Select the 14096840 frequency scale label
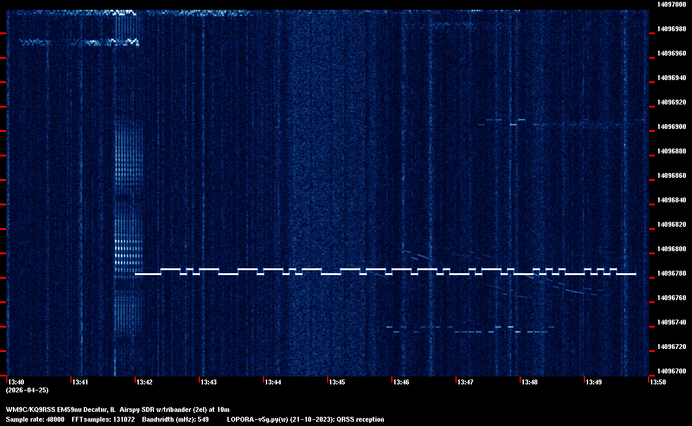The image size is (692, 426). tap(671, 200)
